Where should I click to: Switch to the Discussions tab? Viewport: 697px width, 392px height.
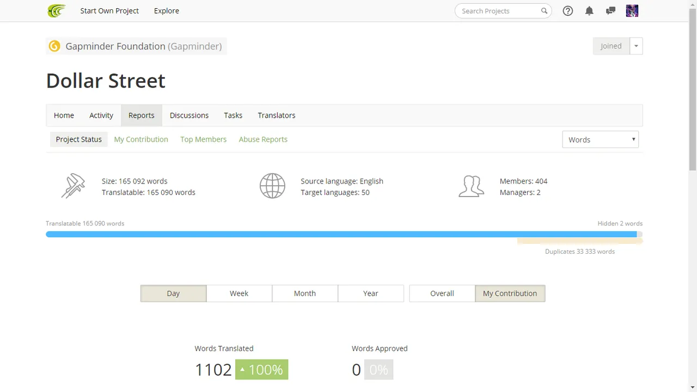tap(189, 115)
